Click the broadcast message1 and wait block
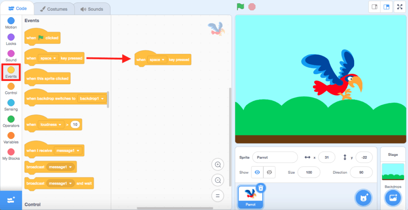Viewport: 408px width, 210px height. click(59, 183)
